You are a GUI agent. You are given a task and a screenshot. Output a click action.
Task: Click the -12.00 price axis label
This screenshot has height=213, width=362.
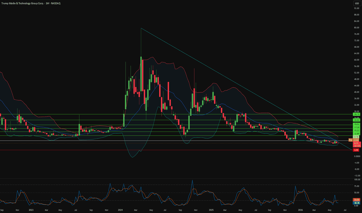coord(357,176)
